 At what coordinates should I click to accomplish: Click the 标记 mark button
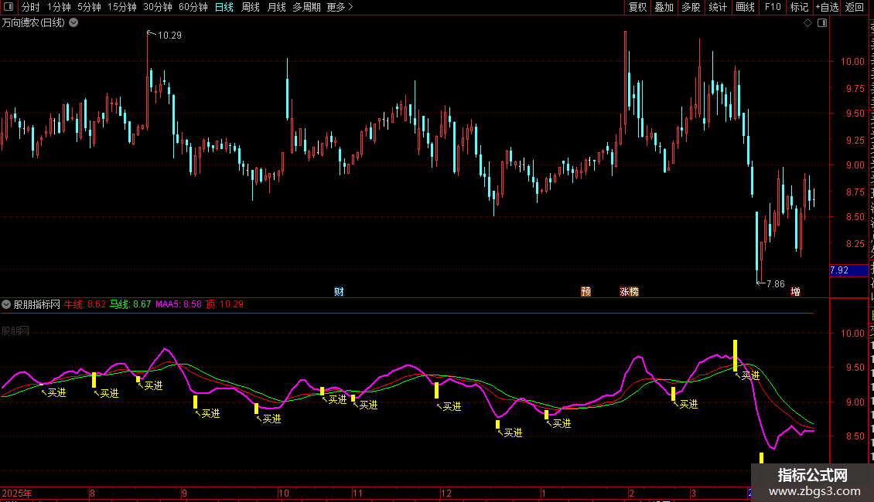(x=799, y=7)
